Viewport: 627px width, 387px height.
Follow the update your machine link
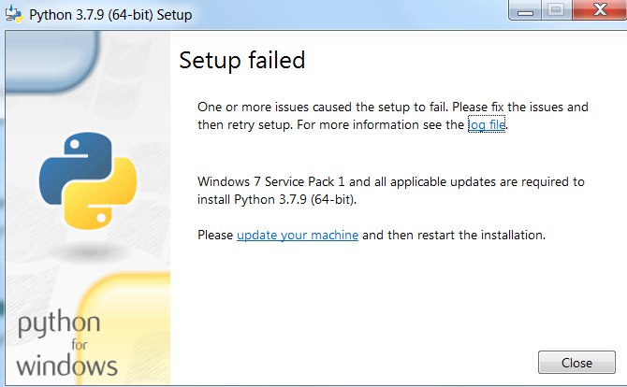tap(298, 235)
